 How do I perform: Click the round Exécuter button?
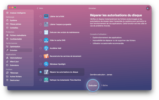[x=93, y=85]
